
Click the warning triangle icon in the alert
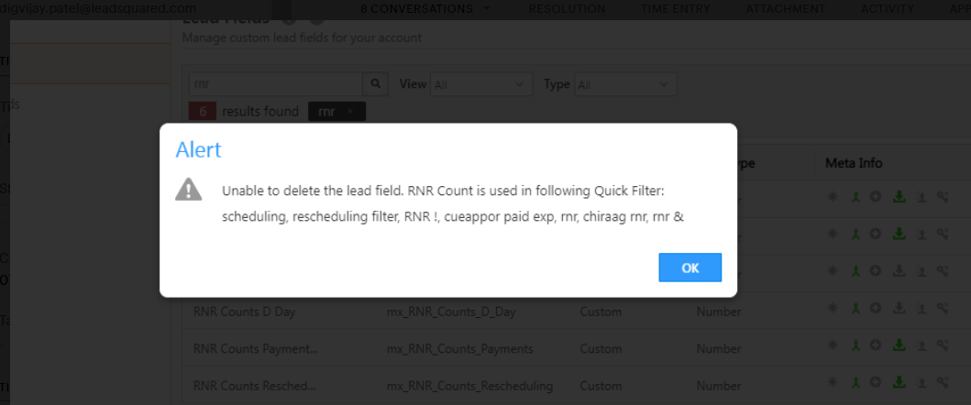189,190
